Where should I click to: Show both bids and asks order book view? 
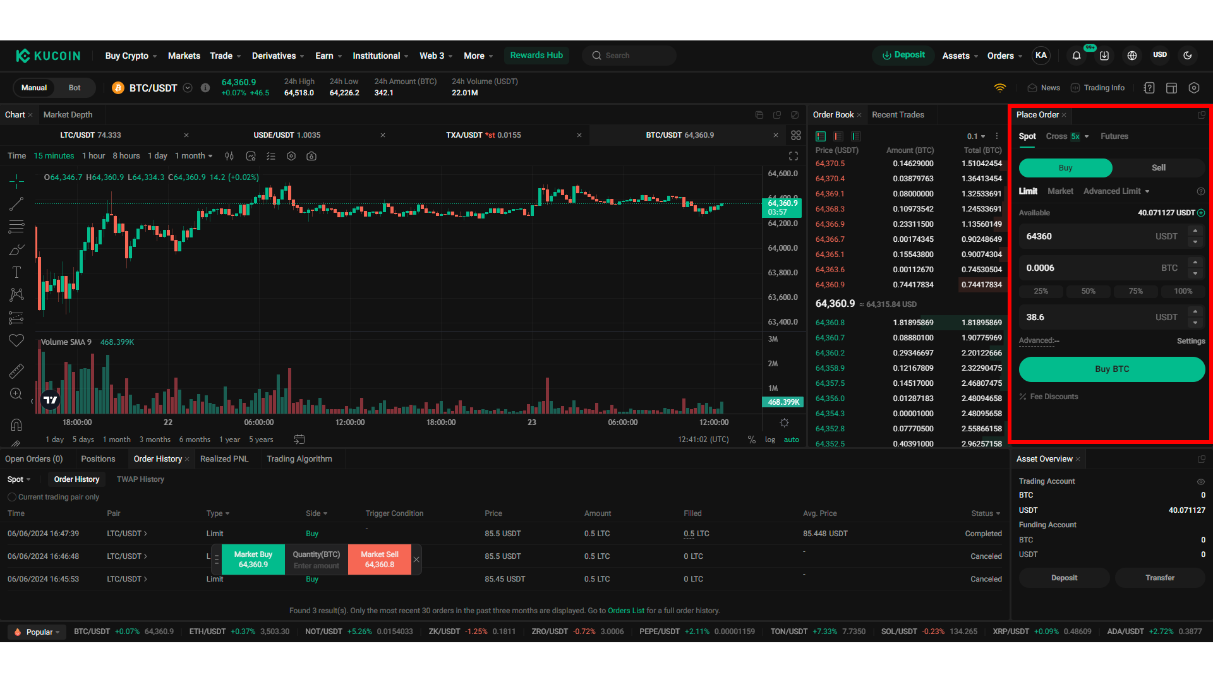tap(821, 136)
